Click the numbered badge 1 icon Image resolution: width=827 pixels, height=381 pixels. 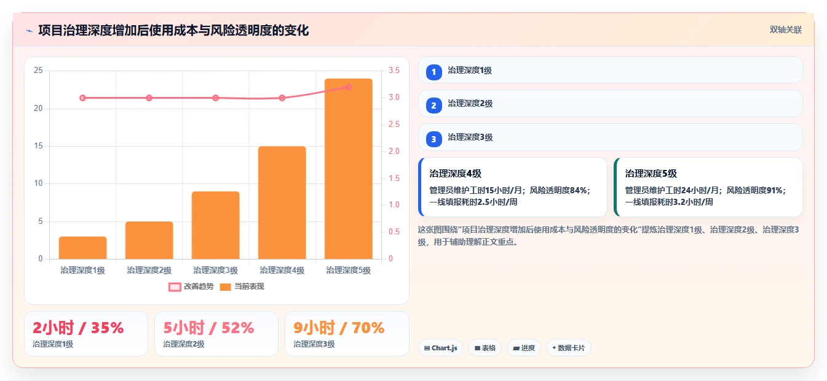(x=433, y=72)
